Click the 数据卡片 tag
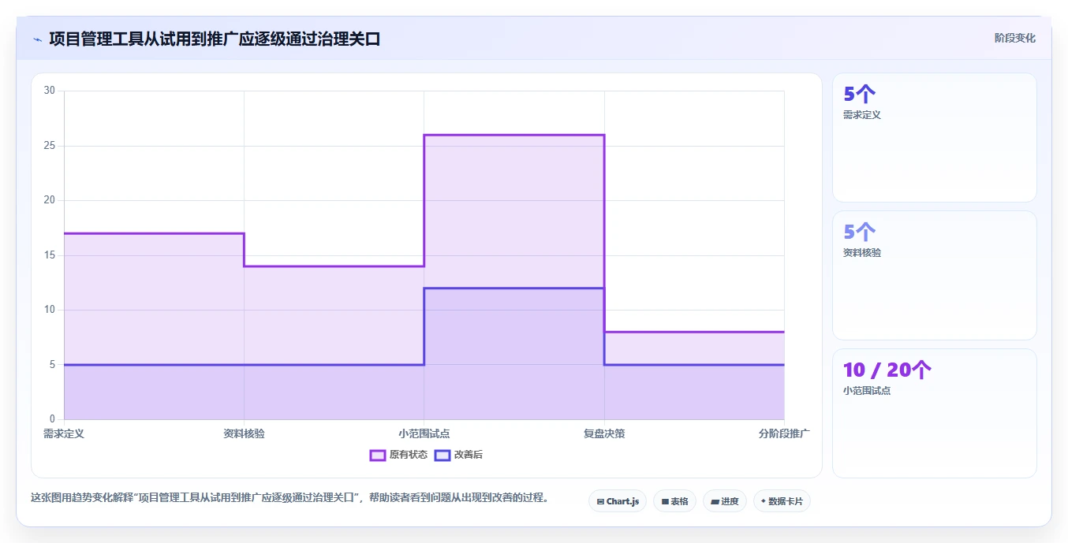Image resolution: width=1068 pixels, height=543 pixels. pos(782,501)
